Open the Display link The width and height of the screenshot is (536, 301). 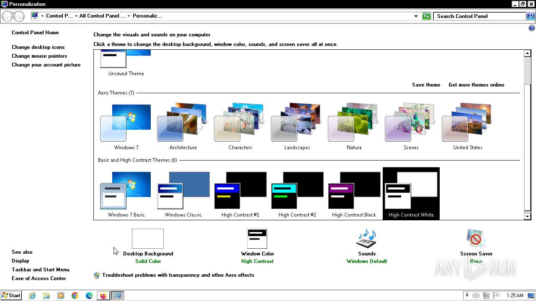point(21,261)
